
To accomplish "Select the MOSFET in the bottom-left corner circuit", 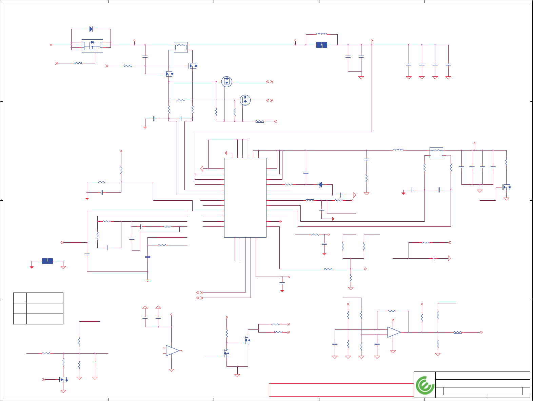I will 64,380.
